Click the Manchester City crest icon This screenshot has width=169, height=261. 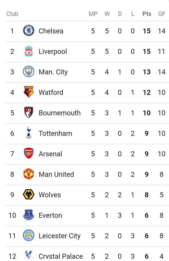click(x=28, y=72)
